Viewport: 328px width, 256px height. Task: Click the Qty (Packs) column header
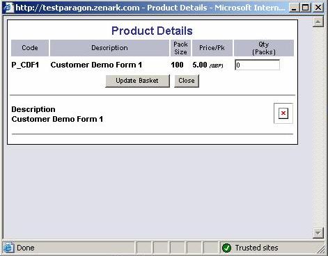click(x=264, y=48)
